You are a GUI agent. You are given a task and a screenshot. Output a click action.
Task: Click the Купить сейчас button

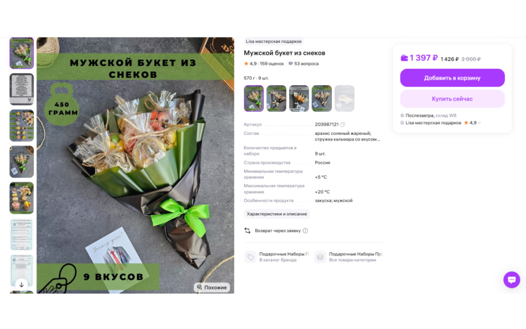click(452, 99)
